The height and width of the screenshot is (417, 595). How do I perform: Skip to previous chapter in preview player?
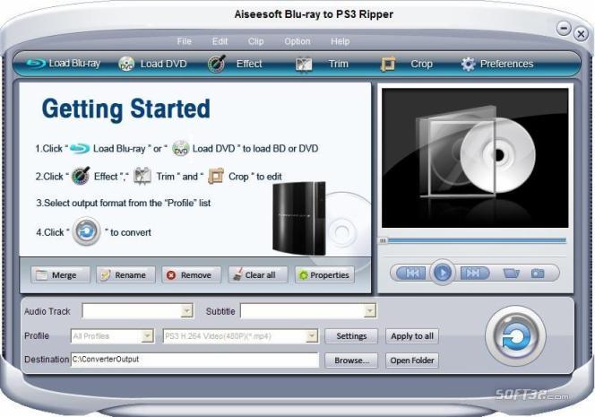pos(412,273)
